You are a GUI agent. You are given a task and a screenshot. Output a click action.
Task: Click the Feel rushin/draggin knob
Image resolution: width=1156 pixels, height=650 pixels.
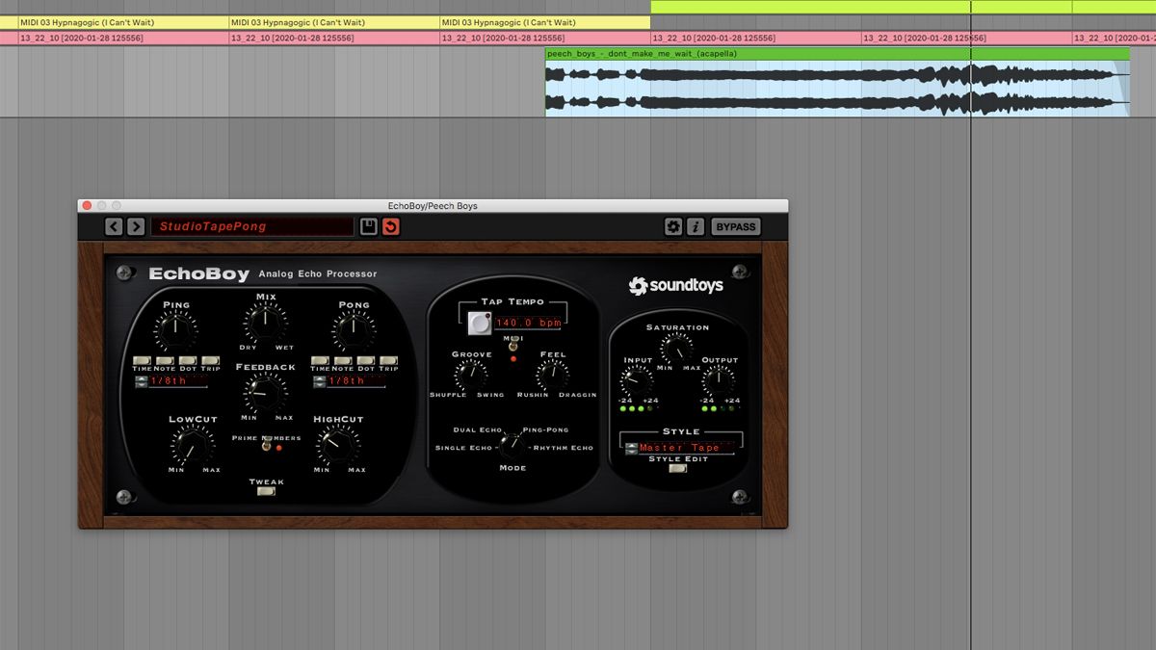coord(553,376)
